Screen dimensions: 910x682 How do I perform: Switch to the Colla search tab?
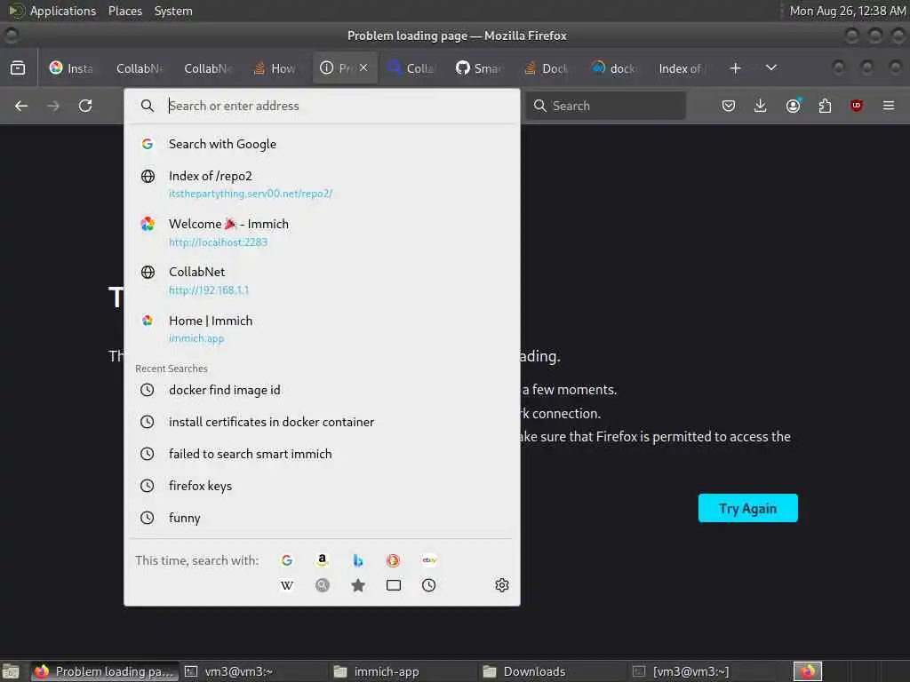click(x=411, y=67)
